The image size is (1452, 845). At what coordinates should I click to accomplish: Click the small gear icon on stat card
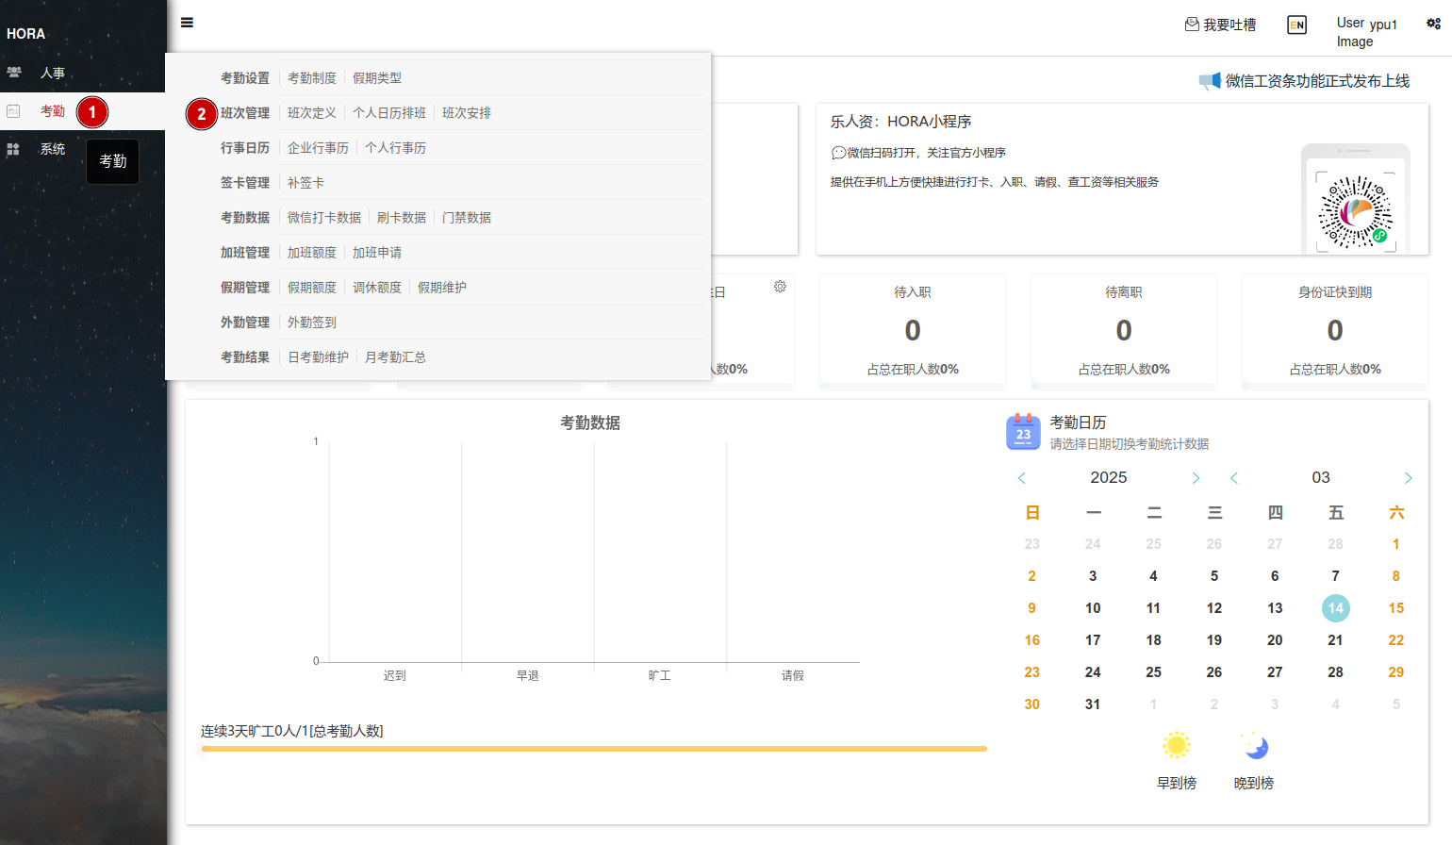(780, 287)
